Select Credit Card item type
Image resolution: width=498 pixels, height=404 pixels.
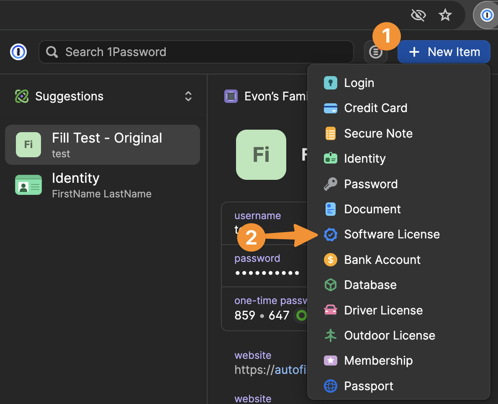(x=375, y=108)
